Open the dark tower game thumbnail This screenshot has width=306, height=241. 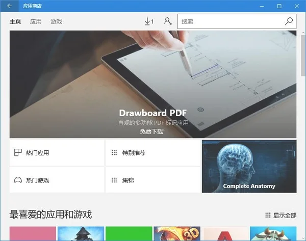tap(81, 233)
